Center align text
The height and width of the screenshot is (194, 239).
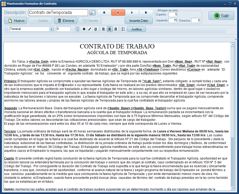click(110, 29)
